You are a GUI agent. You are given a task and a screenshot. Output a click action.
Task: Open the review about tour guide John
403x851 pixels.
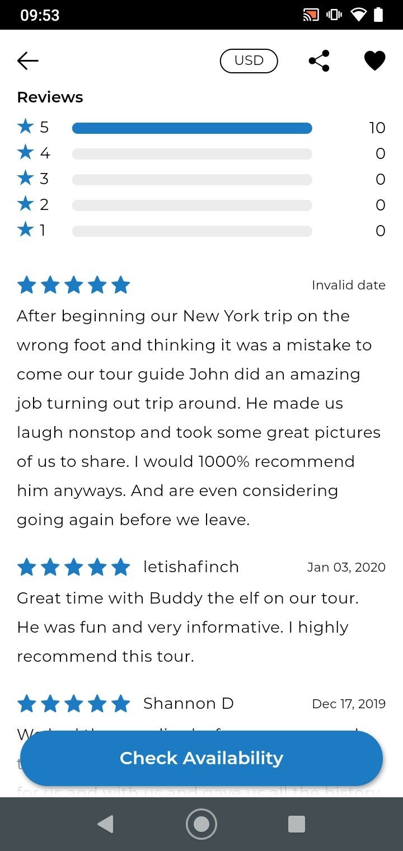pyautogui.click(x=199, y=418)
